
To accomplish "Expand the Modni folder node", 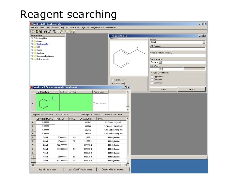I will (x=32, y=50).
